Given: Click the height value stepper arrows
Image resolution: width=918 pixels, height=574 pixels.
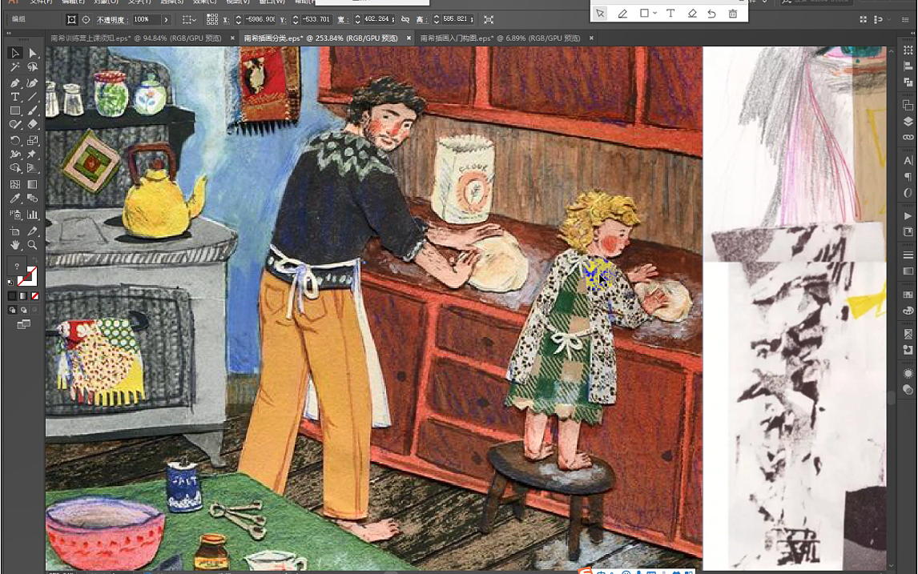Looking at the screenshot, I should [436, 20].
